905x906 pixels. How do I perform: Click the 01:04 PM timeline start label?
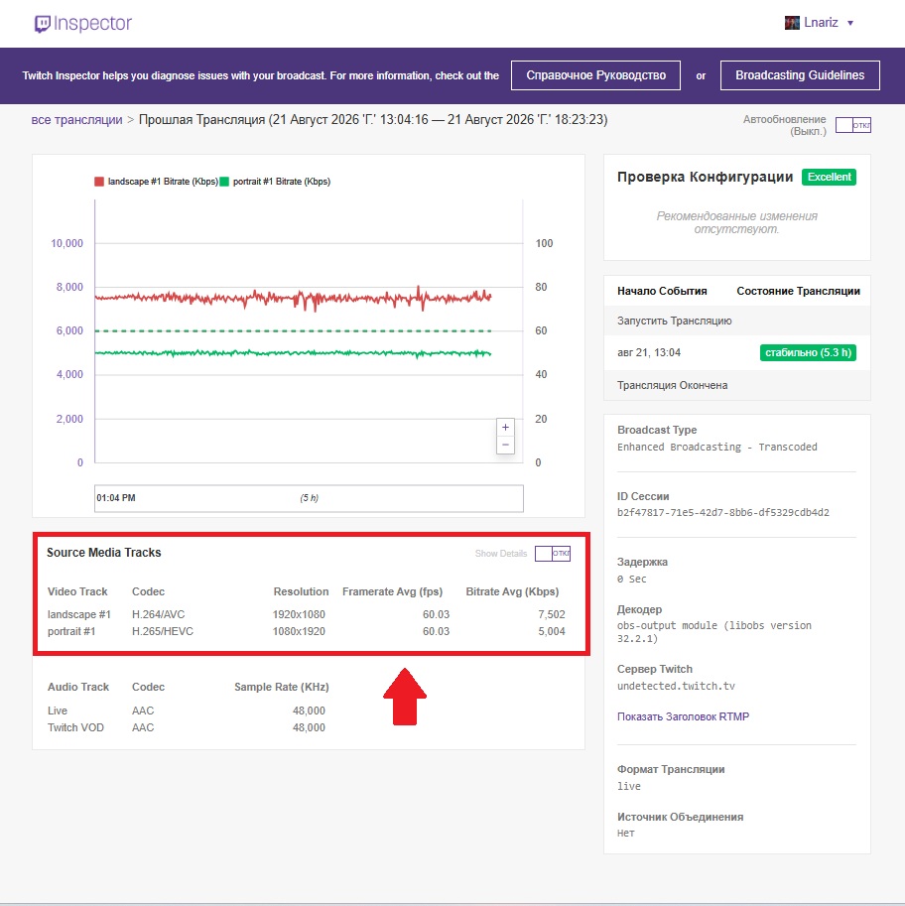coord(115,497)
